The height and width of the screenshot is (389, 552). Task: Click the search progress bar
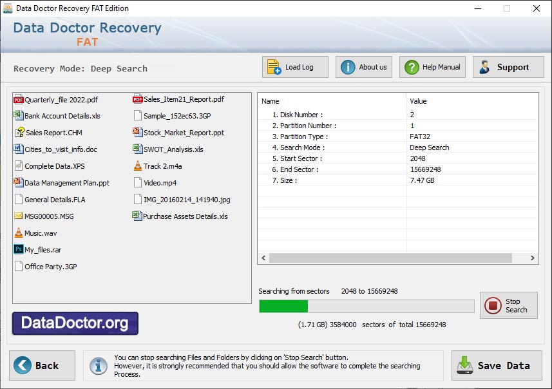click(x=366, y=307)
